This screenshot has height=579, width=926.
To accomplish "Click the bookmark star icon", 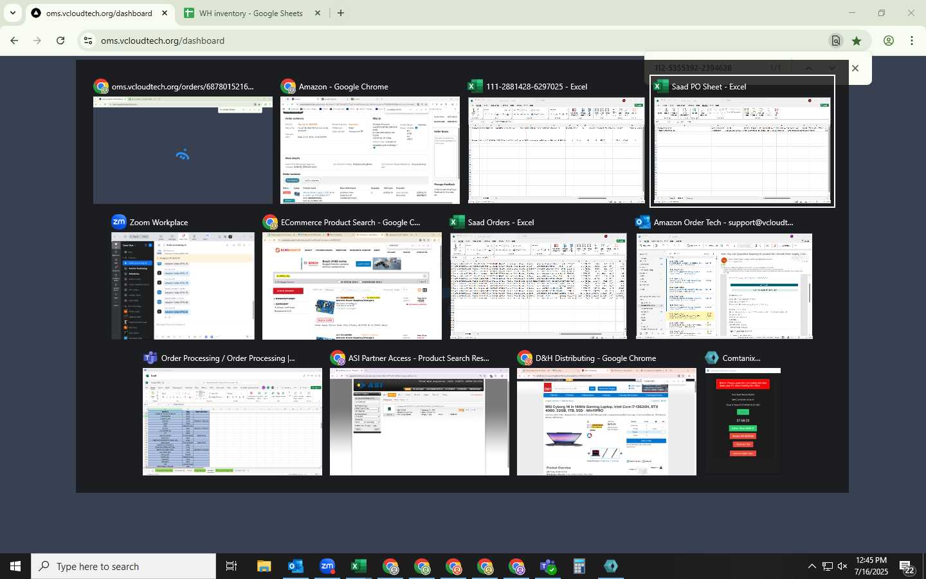I will (x=857, y=41).
